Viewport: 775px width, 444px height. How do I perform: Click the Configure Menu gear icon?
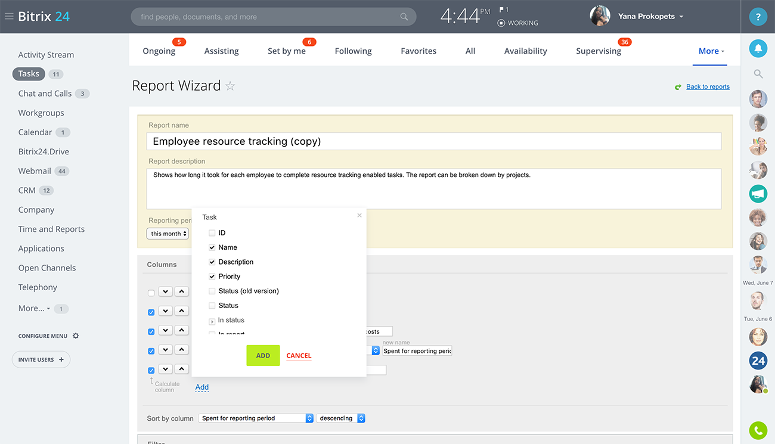point(76,336)
